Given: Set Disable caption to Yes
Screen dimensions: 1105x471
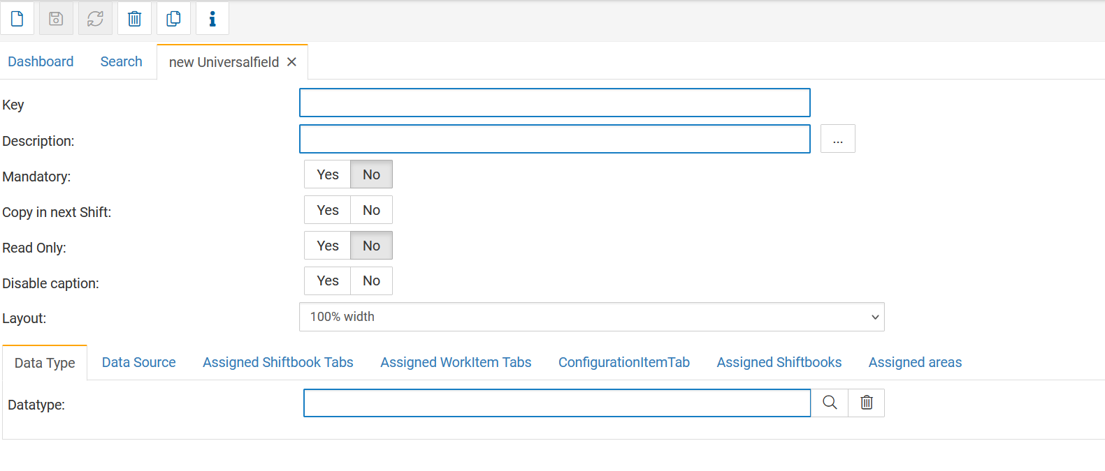Looking at the screenshot, I should pyautogui.click(x=327, y=281).
